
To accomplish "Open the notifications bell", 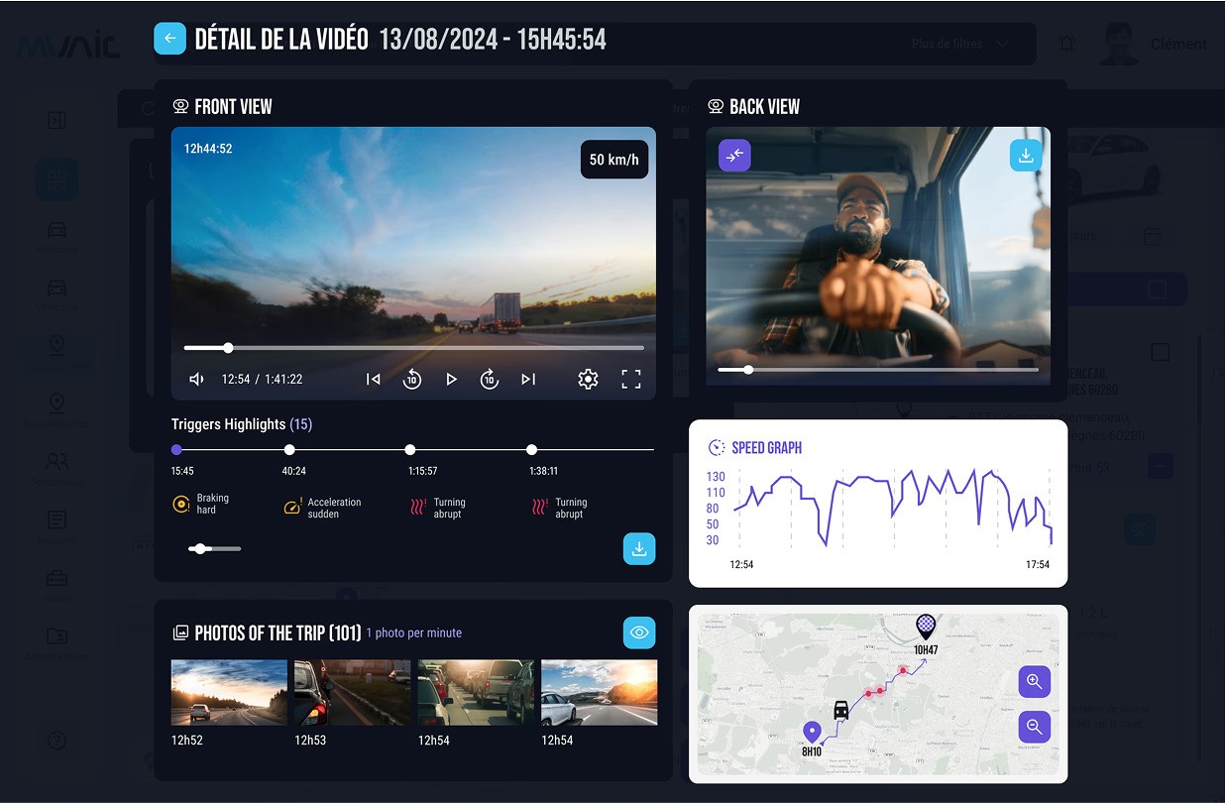I will coord(1066,44).
